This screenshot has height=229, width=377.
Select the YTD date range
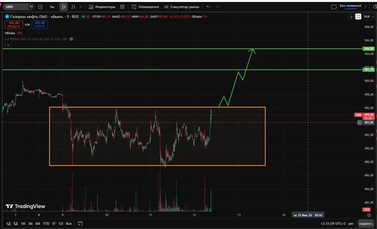[x=46, y=224]
